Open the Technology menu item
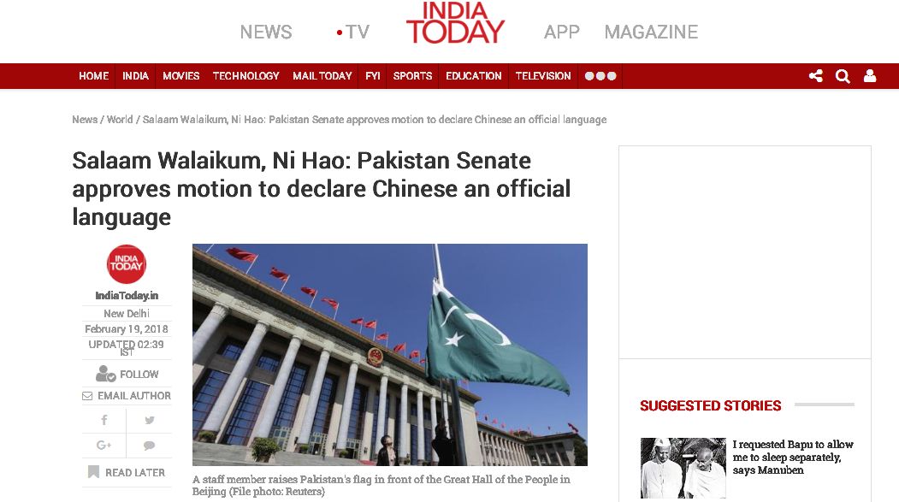 pyautogui.click(x=246, y=76)
